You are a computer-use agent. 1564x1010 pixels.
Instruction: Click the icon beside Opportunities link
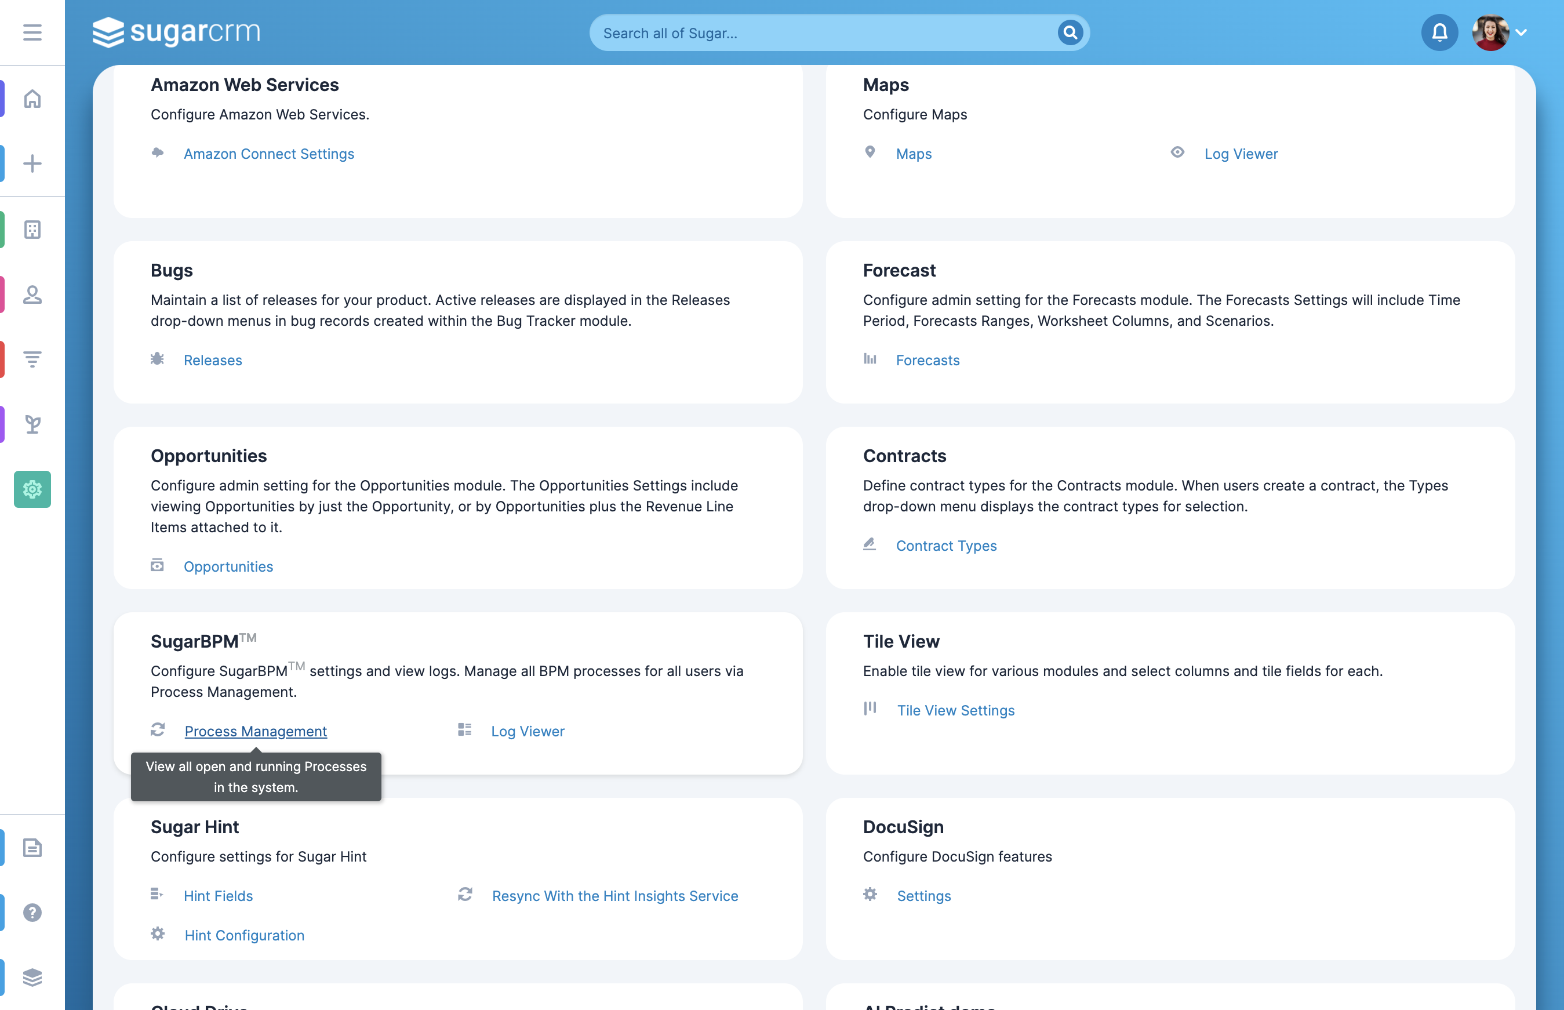tap(157, 565)
